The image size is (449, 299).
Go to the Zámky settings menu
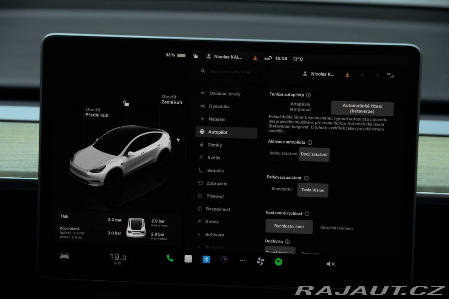[215, 145]
